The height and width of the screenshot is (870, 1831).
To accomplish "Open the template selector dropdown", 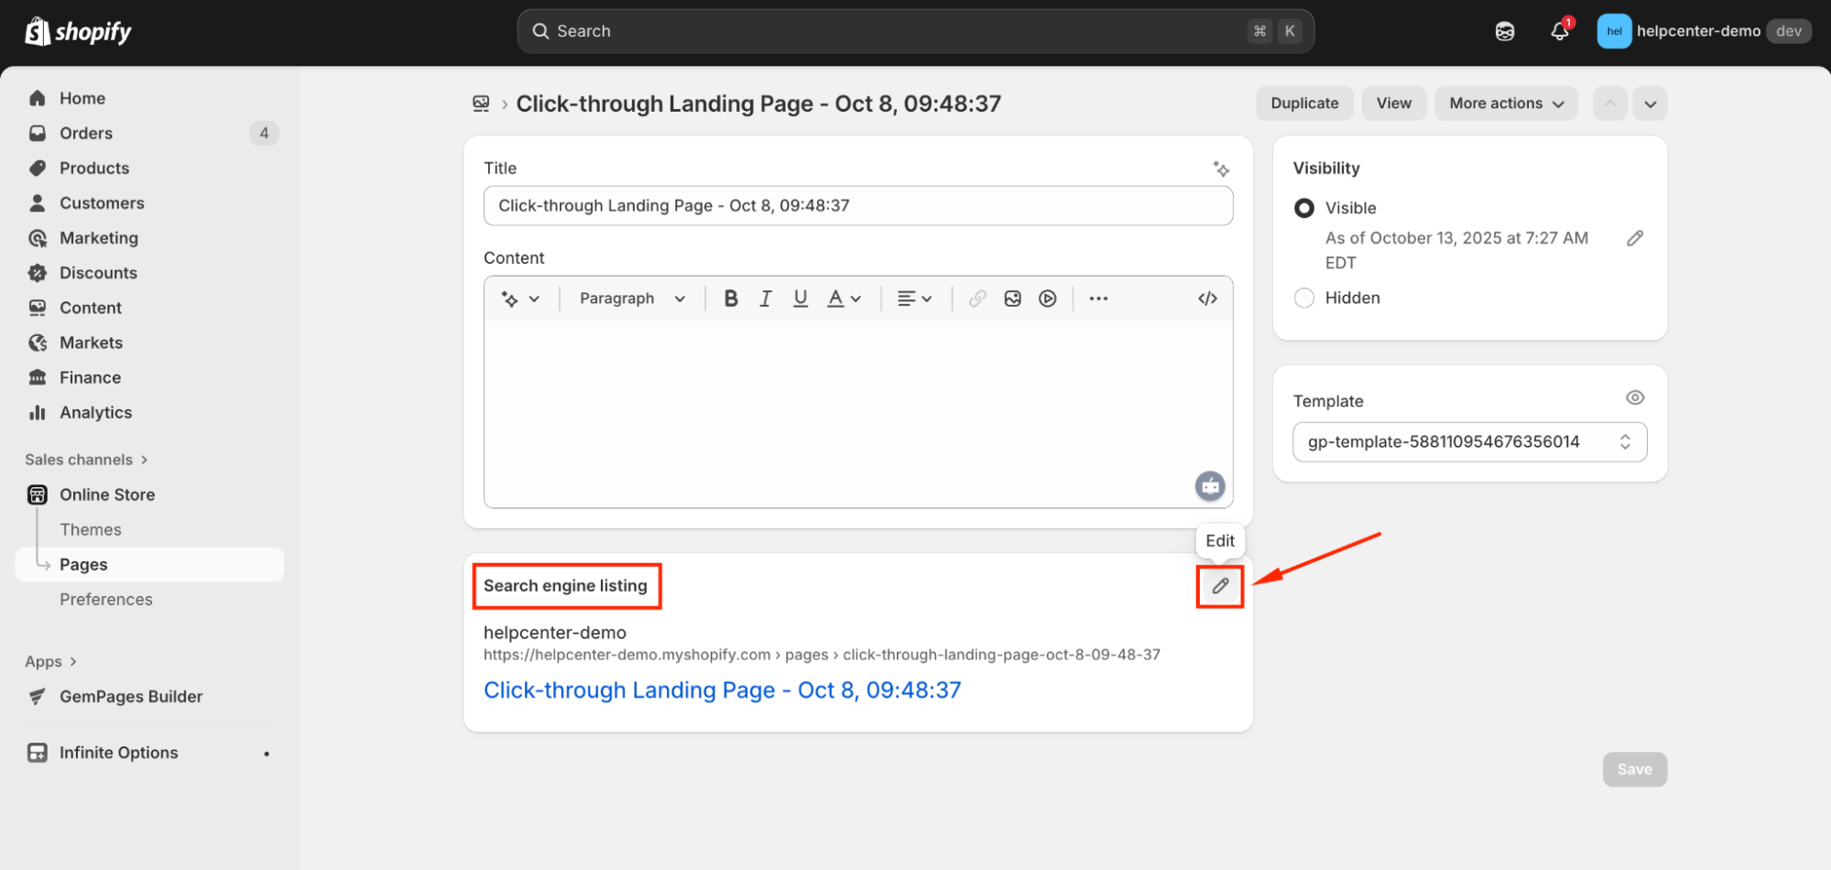I will (x=1468, y=442).
